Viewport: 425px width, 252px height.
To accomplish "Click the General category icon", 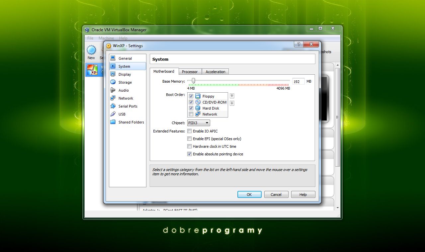I will pyautogui.click(x=113, y=58).
